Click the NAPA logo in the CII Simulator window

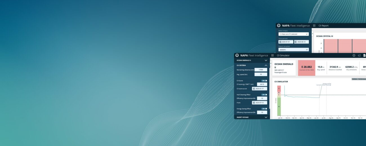tap(237, 56)
